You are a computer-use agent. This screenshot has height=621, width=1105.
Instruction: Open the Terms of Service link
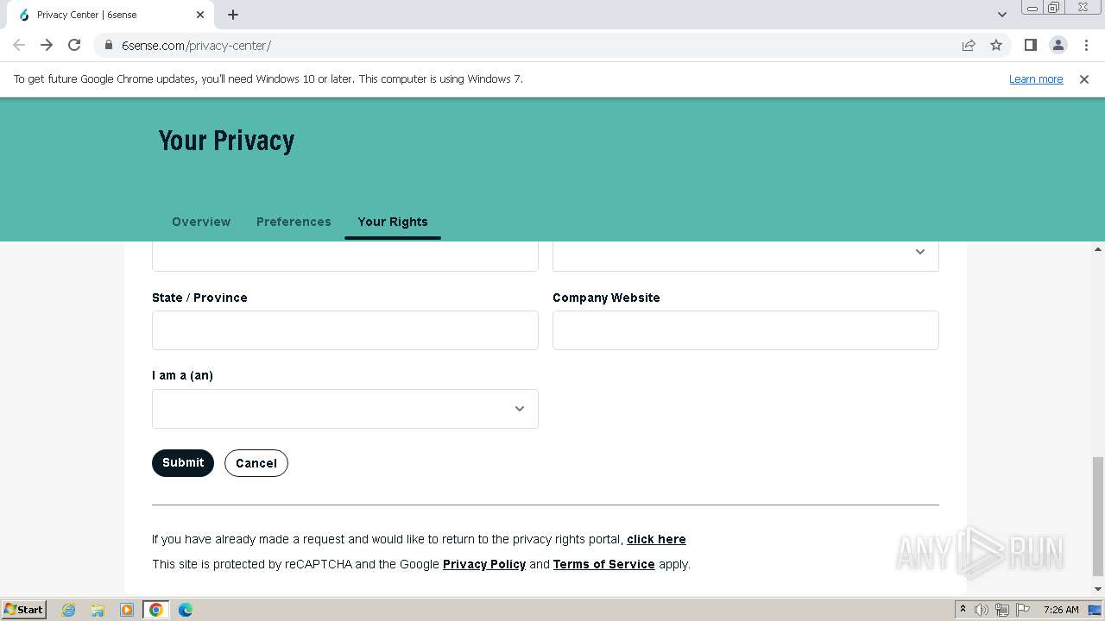pos(604,564)
